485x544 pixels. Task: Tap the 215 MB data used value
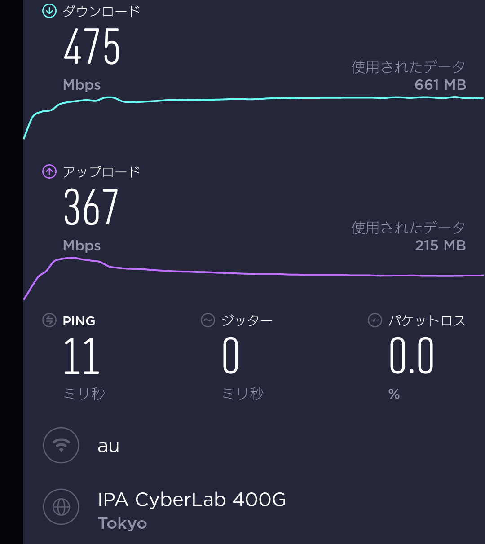coord(440,246)
